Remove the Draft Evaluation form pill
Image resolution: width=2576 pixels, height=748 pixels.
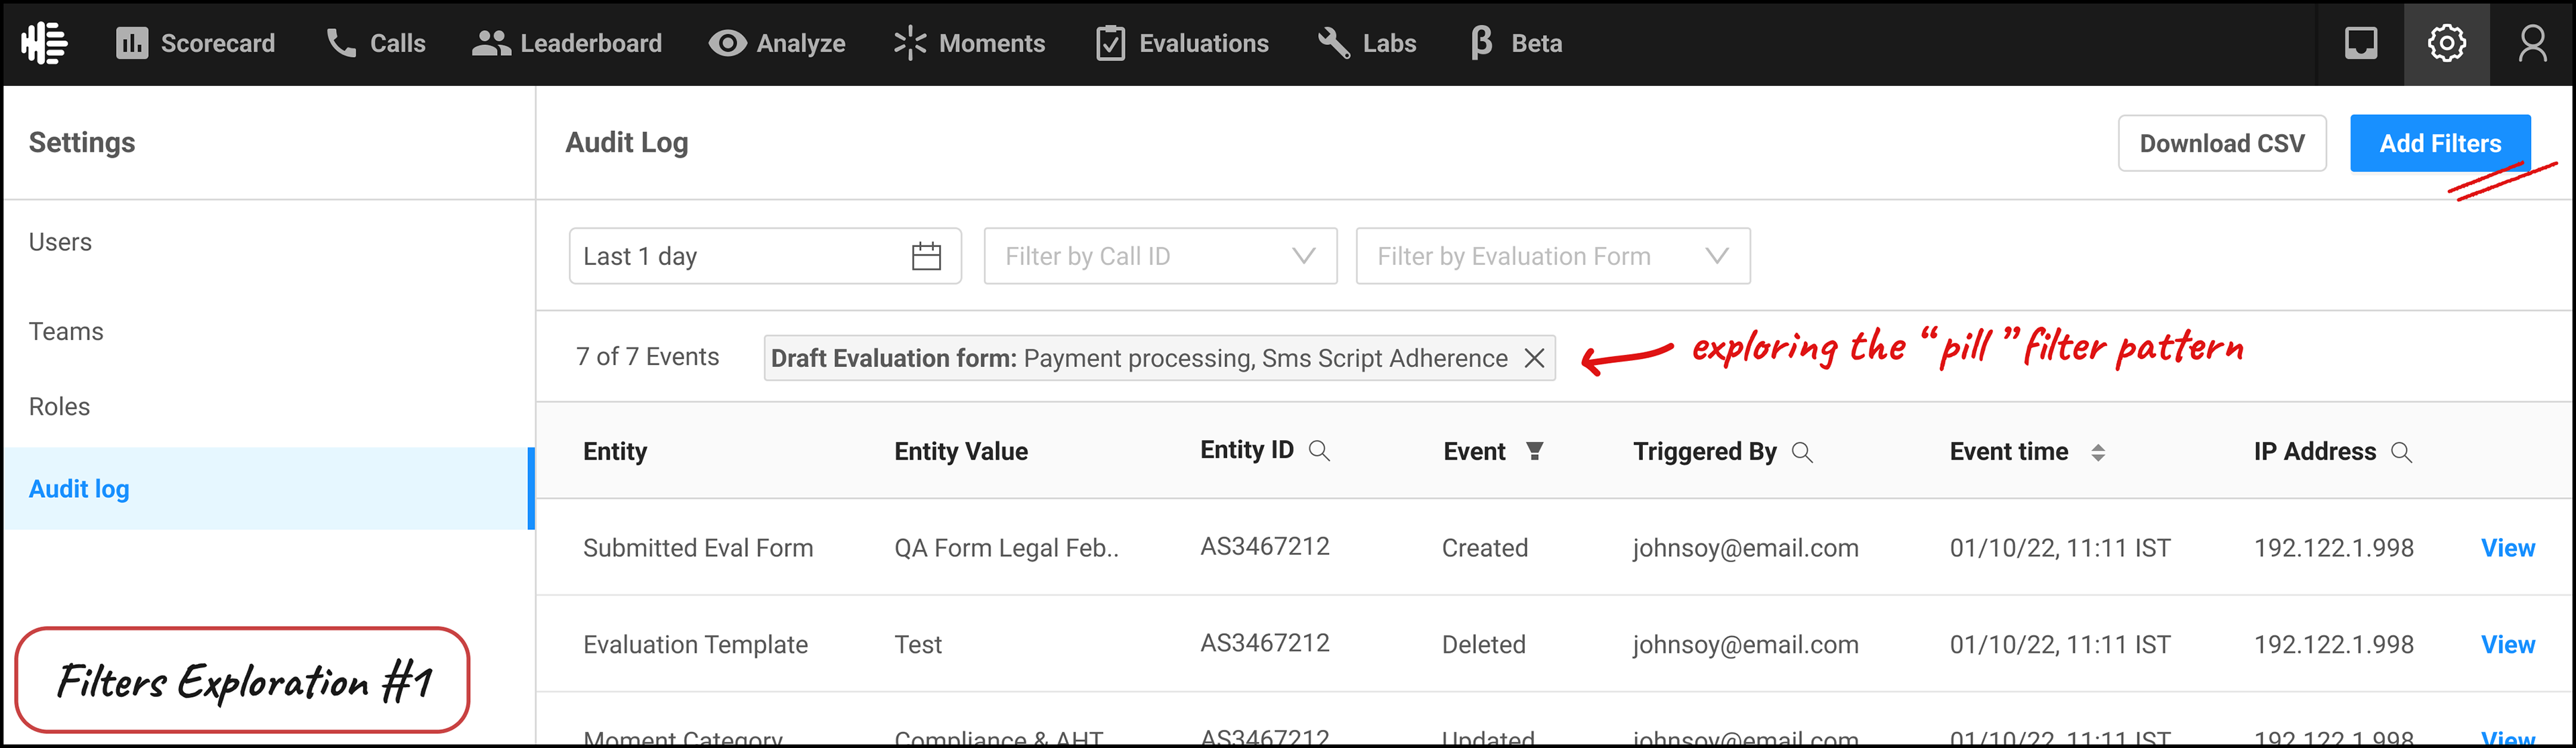1534,358
